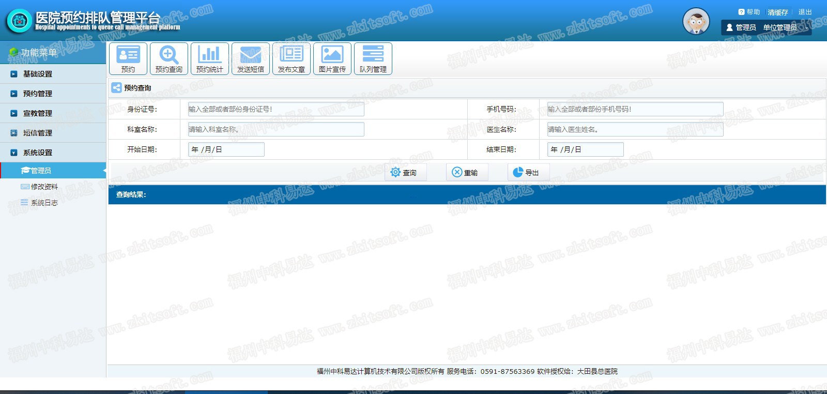Click the 预约查询 magnifier icon
Screen dimensions: 827x394
click(169, 58)
